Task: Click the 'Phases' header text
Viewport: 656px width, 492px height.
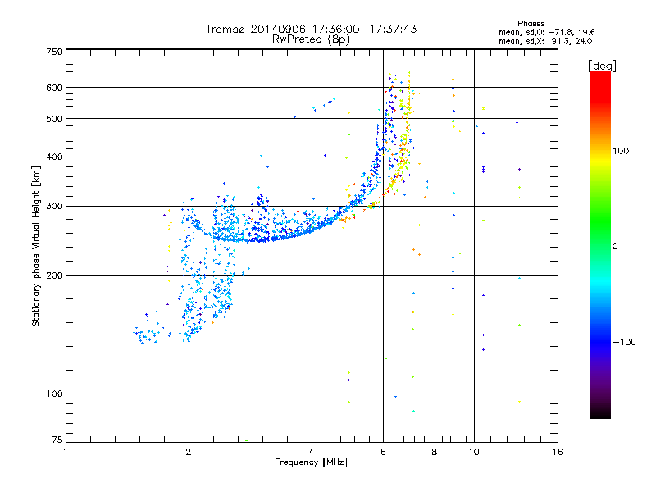Action: [x=531, y=24]
